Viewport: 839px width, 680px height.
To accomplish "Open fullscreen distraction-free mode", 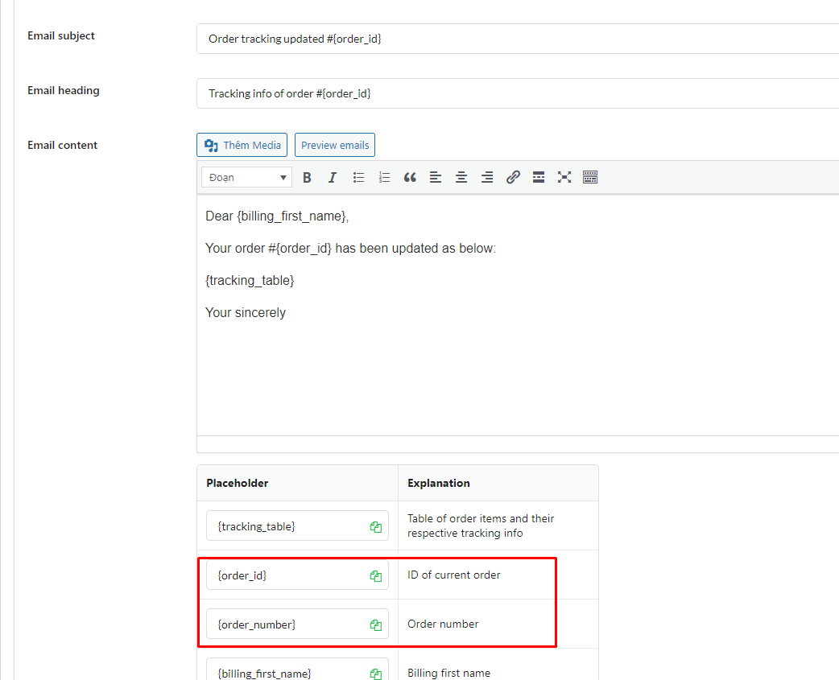I will pyautogui.click(x=564, y=178).
